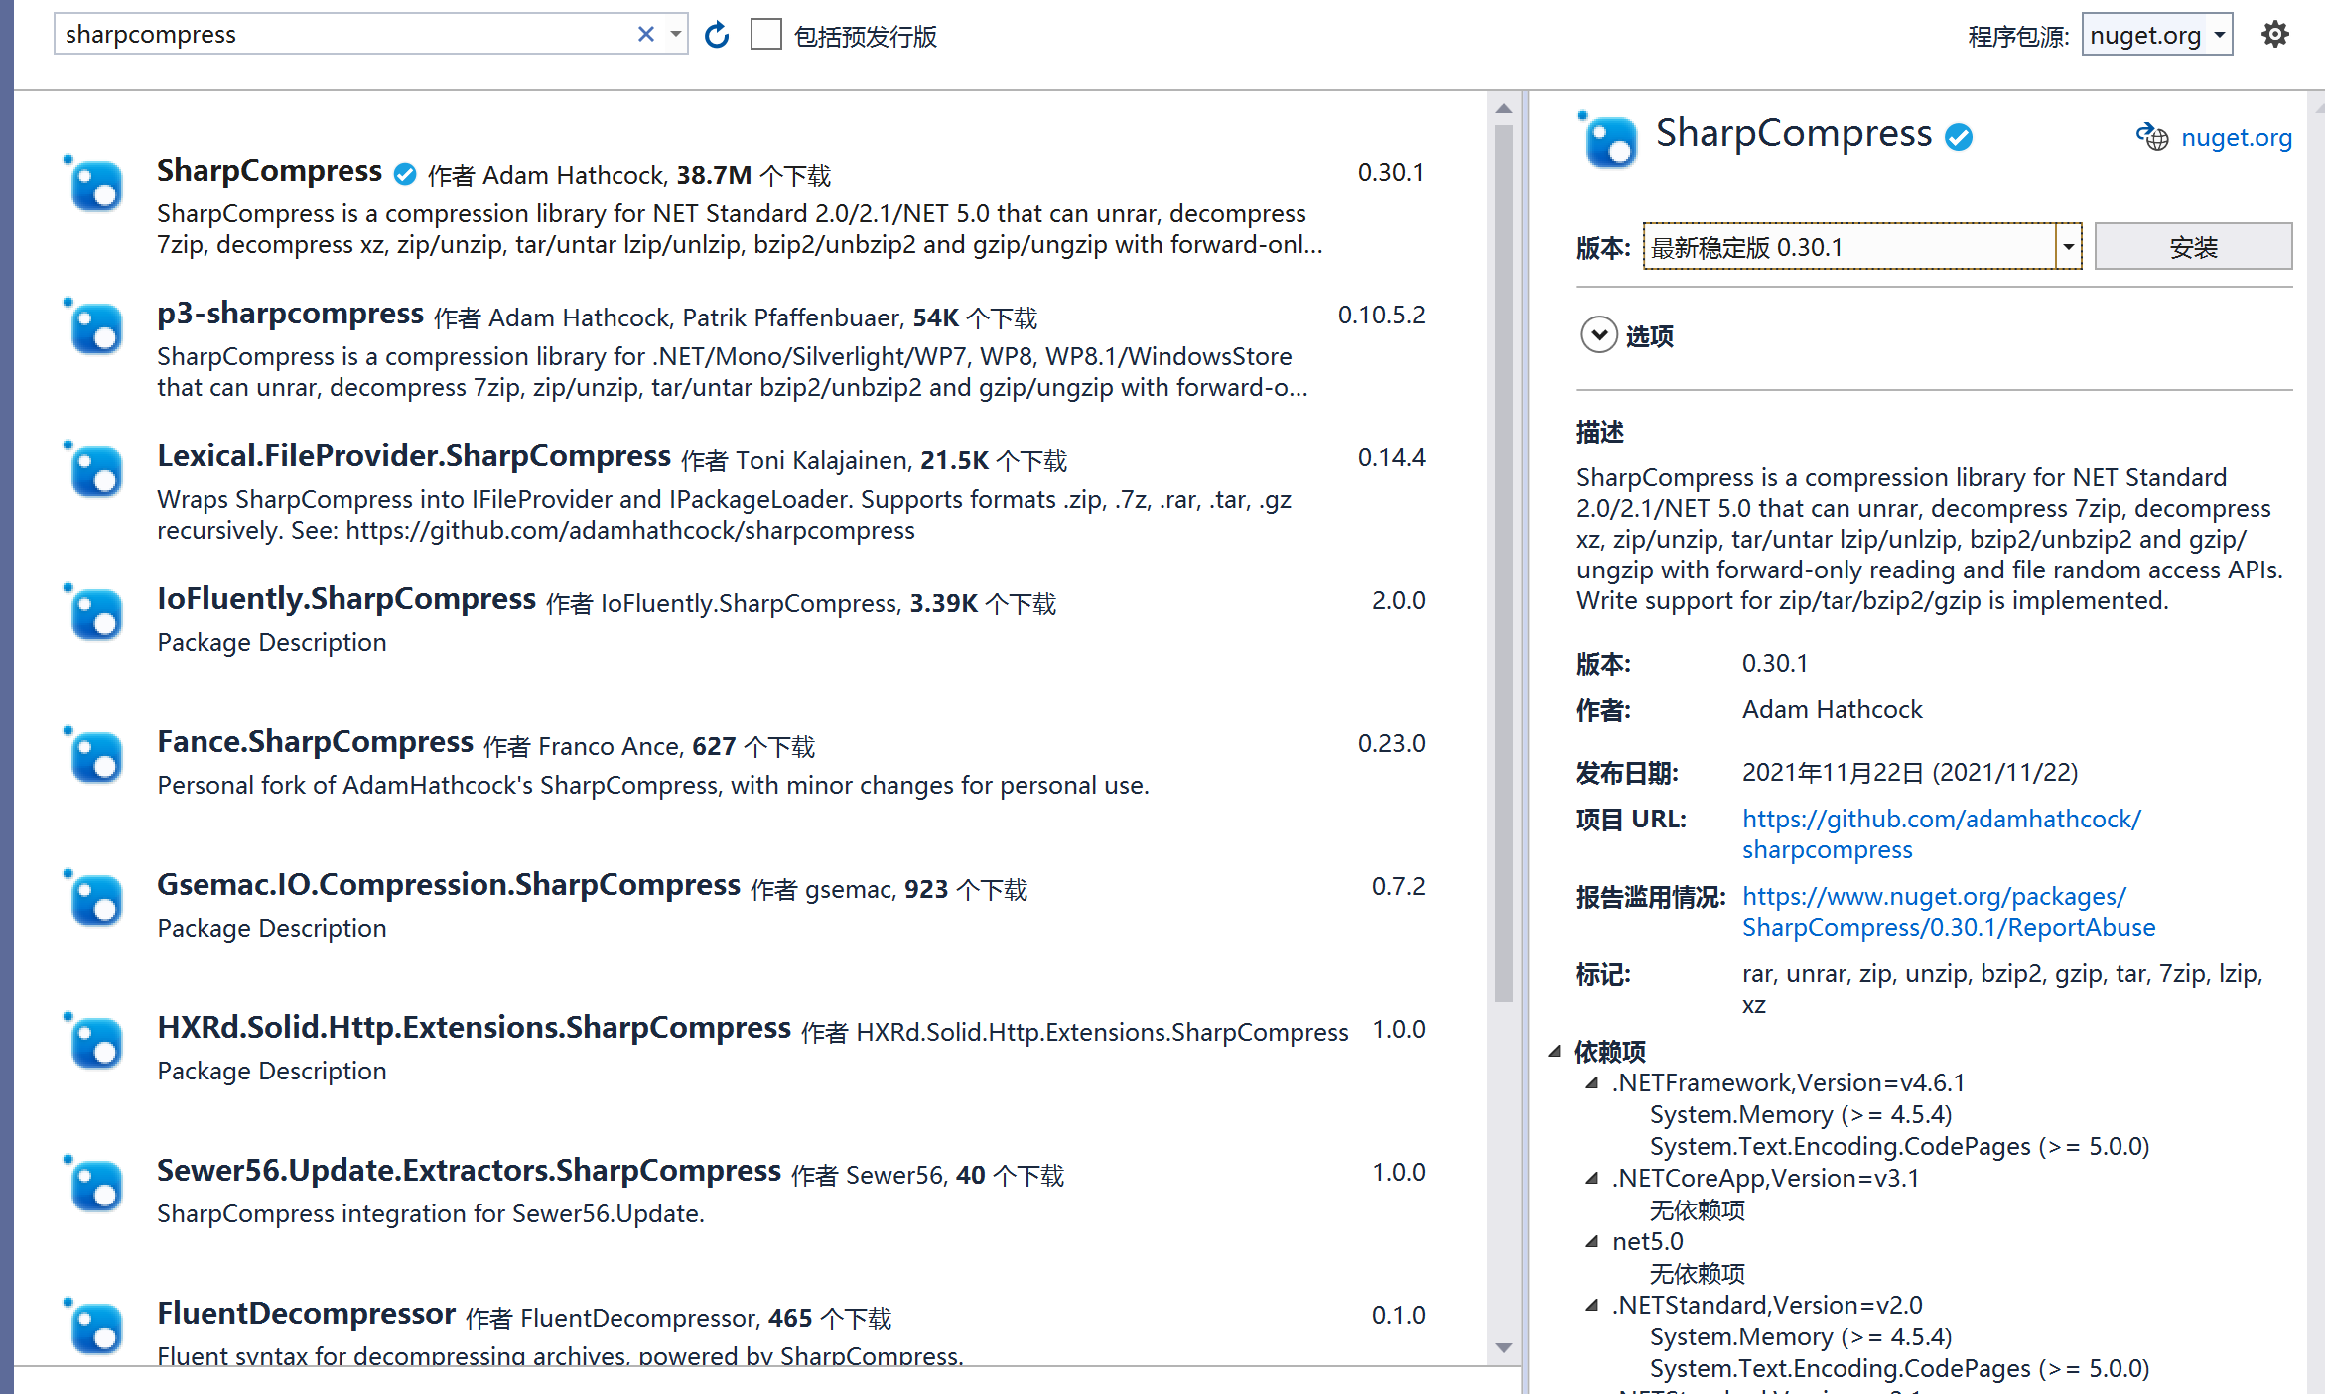
Task: Click author name Adam Hathcock in details
Action: coord(1832,709)
